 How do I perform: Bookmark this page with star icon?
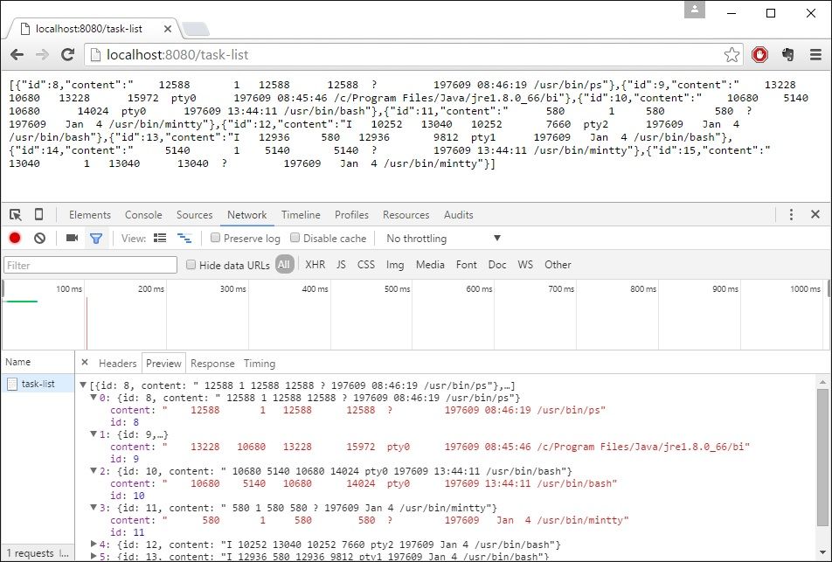click(x=731, y=55)
